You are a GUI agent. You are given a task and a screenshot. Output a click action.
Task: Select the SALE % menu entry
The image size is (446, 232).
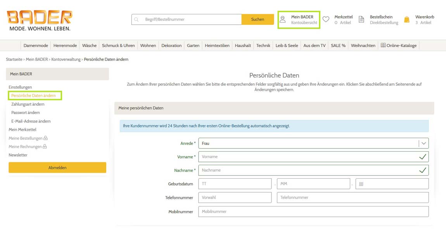[x=338, y=46]
